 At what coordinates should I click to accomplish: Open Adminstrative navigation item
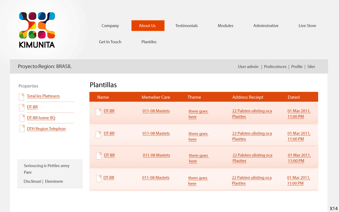coord(266,26)
